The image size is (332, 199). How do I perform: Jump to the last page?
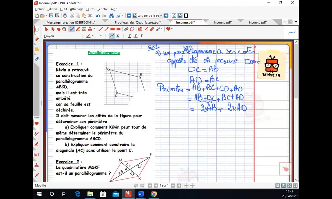(x=179, y=185)
